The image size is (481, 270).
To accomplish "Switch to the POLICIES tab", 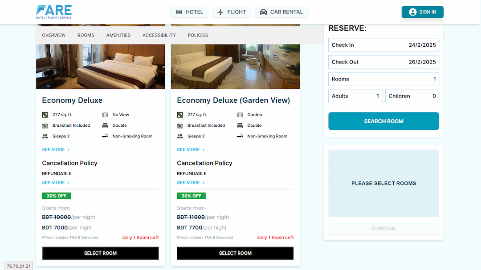I will coord(198,35).
